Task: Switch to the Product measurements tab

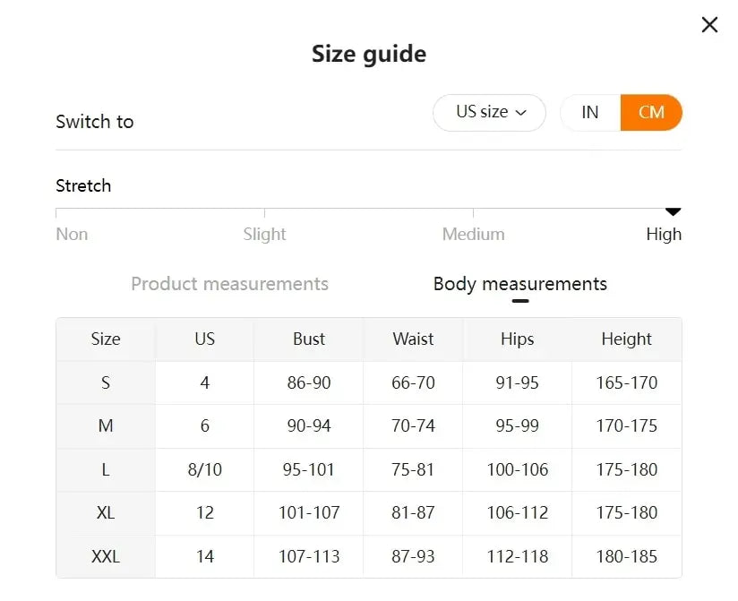Action: click(229, 284)
